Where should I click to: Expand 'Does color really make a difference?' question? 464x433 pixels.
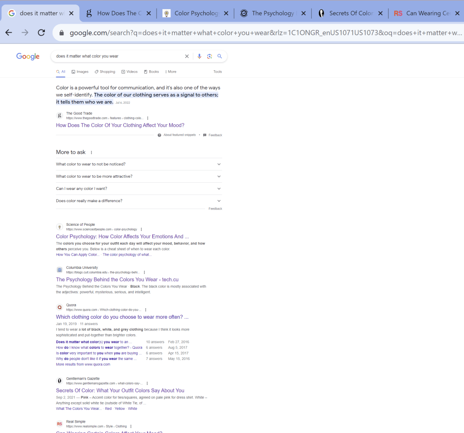(x=219, y=201)
